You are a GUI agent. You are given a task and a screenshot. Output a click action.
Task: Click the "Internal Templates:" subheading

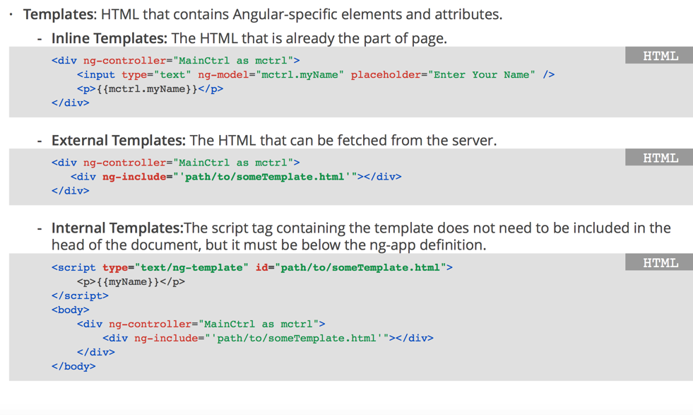(117, 228)
